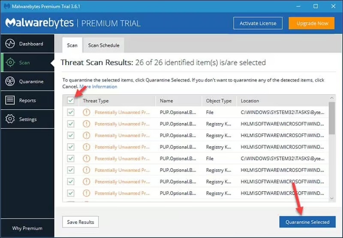Click the scrollbar down arrow in results list

(x=332, y=199)
